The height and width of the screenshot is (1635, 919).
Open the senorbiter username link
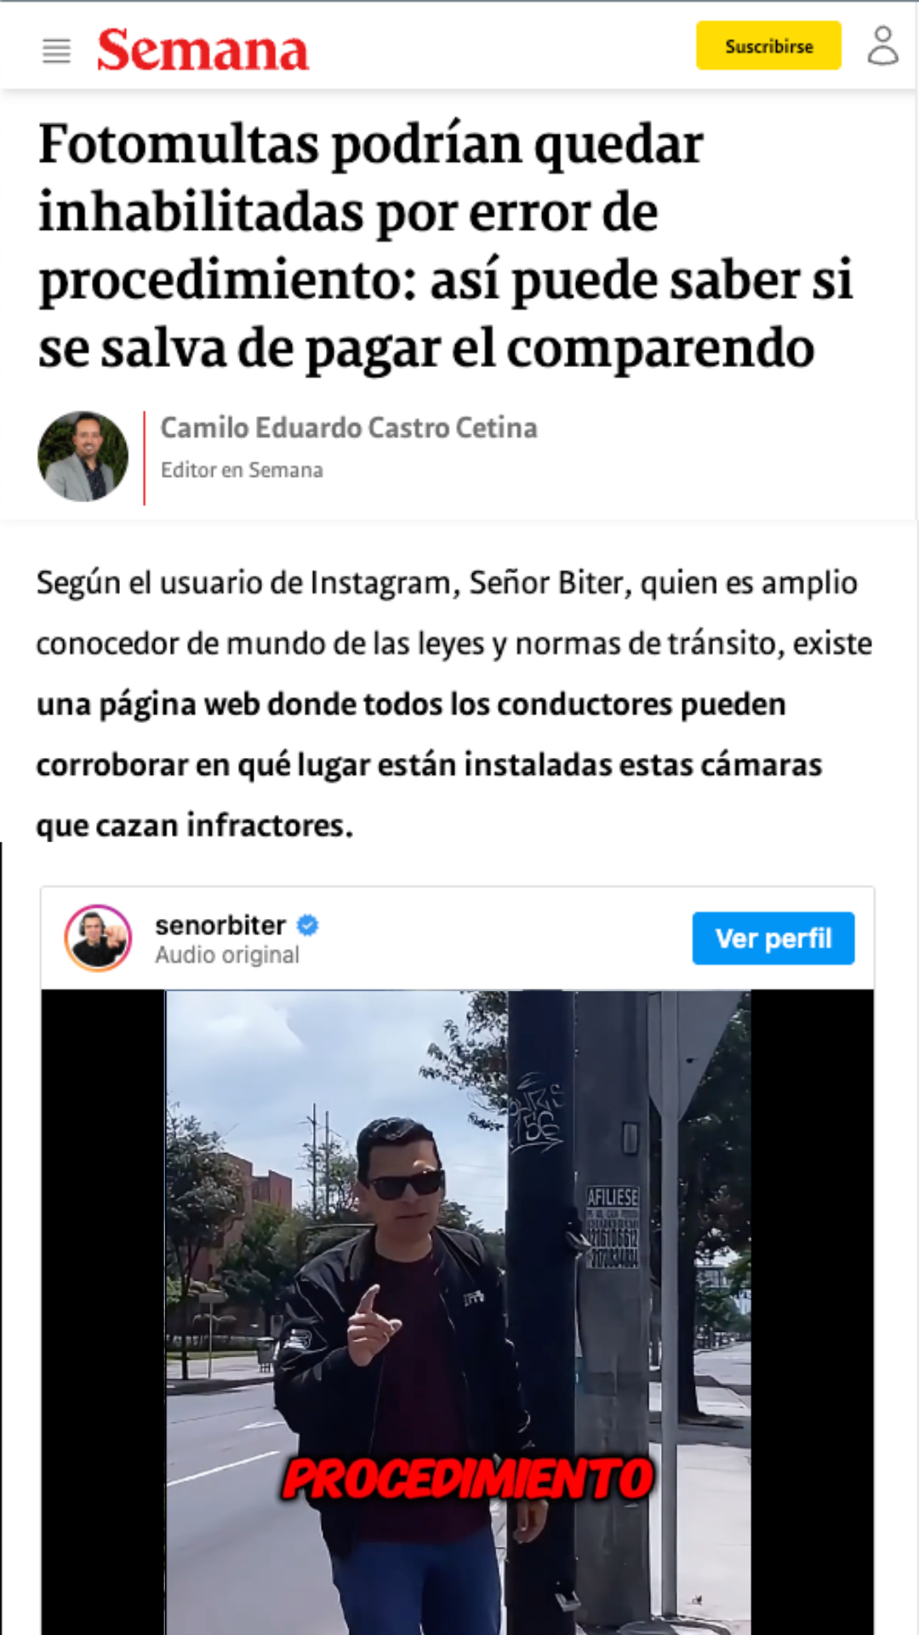click(220, 925)
